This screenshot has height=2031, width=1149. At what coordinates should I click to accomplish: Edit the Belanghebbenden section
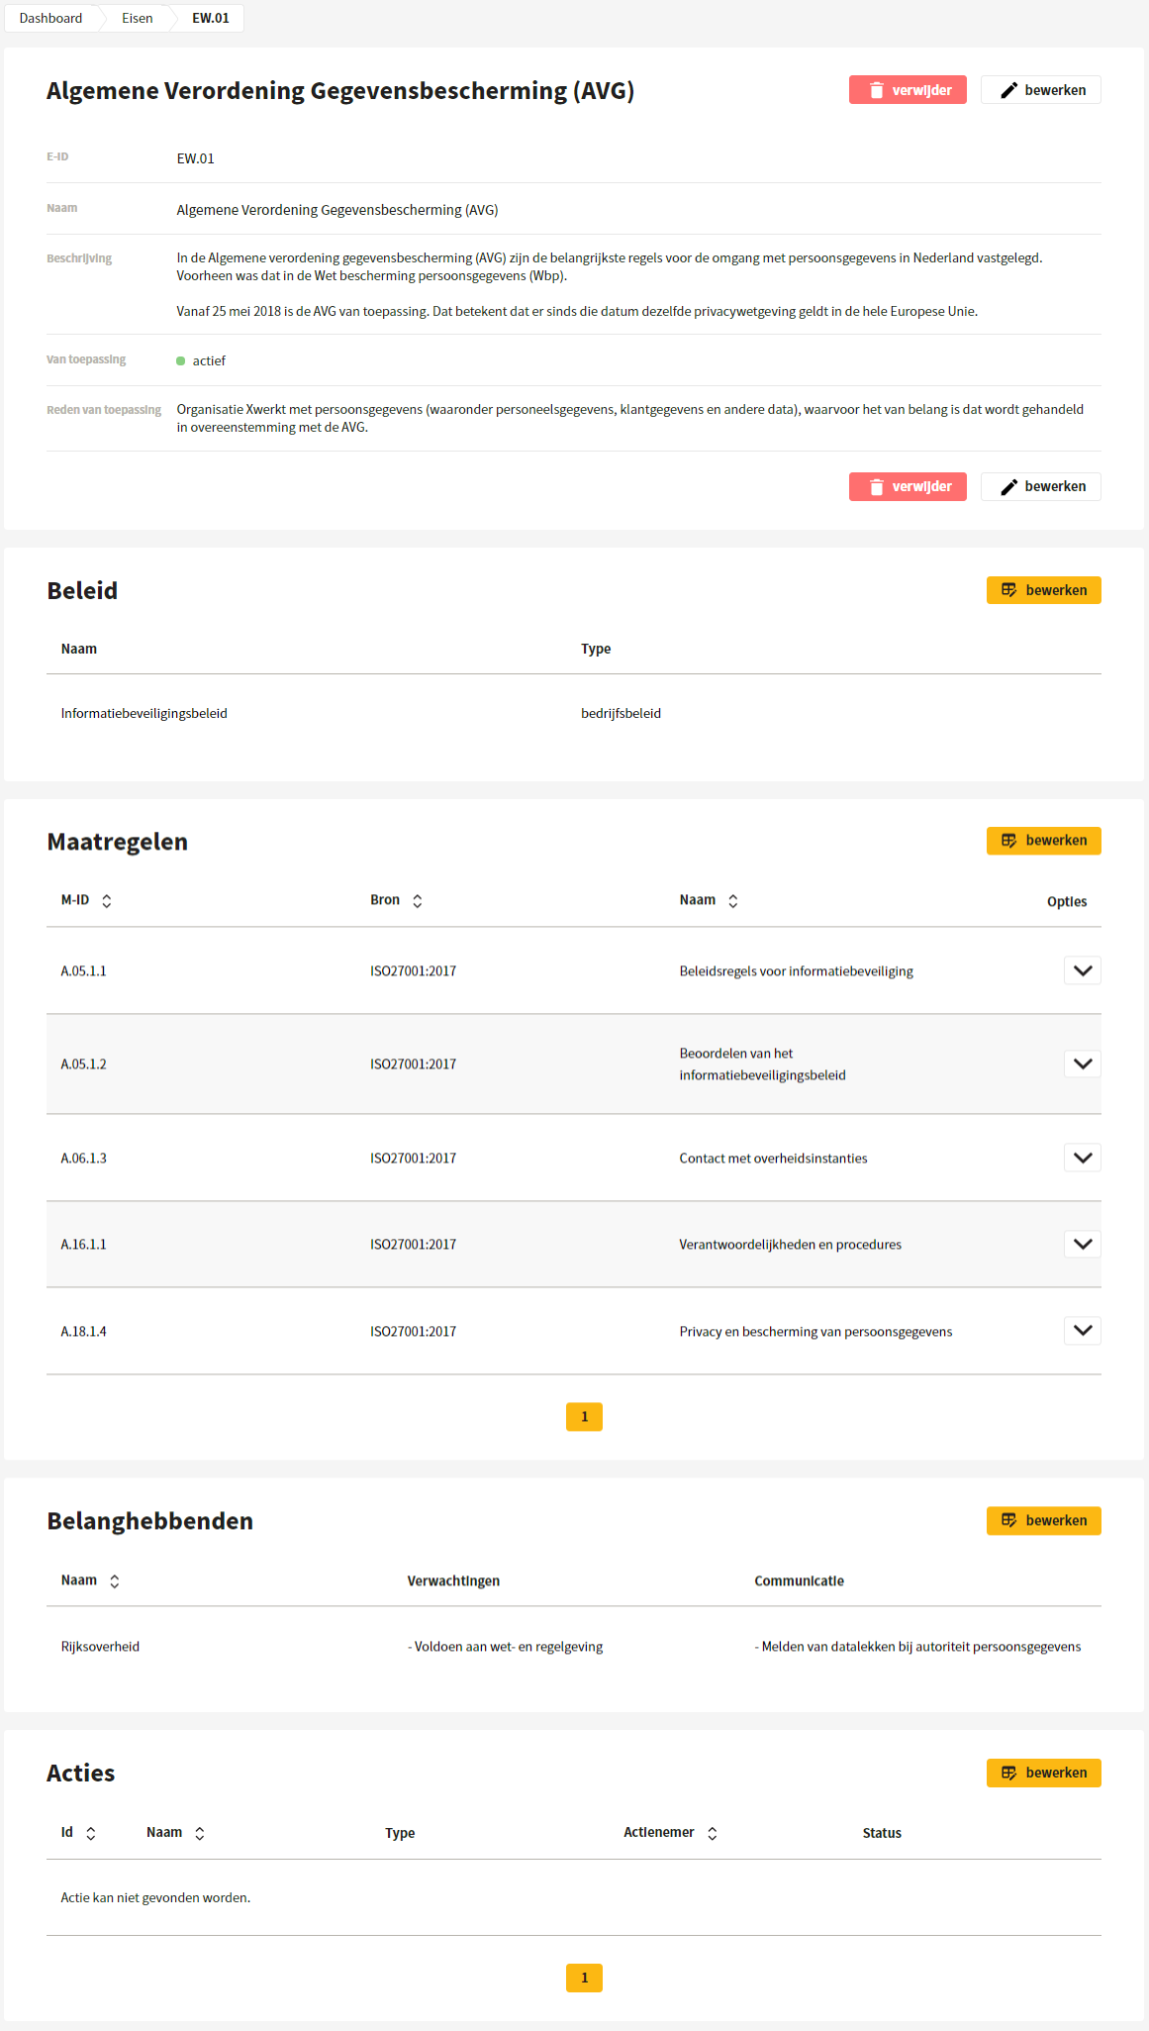click(x=1044, y=1521)
